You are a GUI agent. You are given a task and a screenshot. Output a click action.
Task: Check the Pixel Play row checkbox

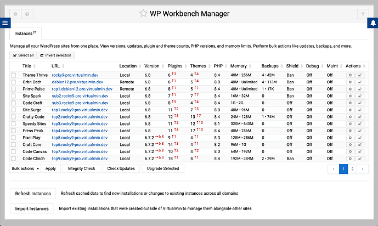(x=14, y=138)
